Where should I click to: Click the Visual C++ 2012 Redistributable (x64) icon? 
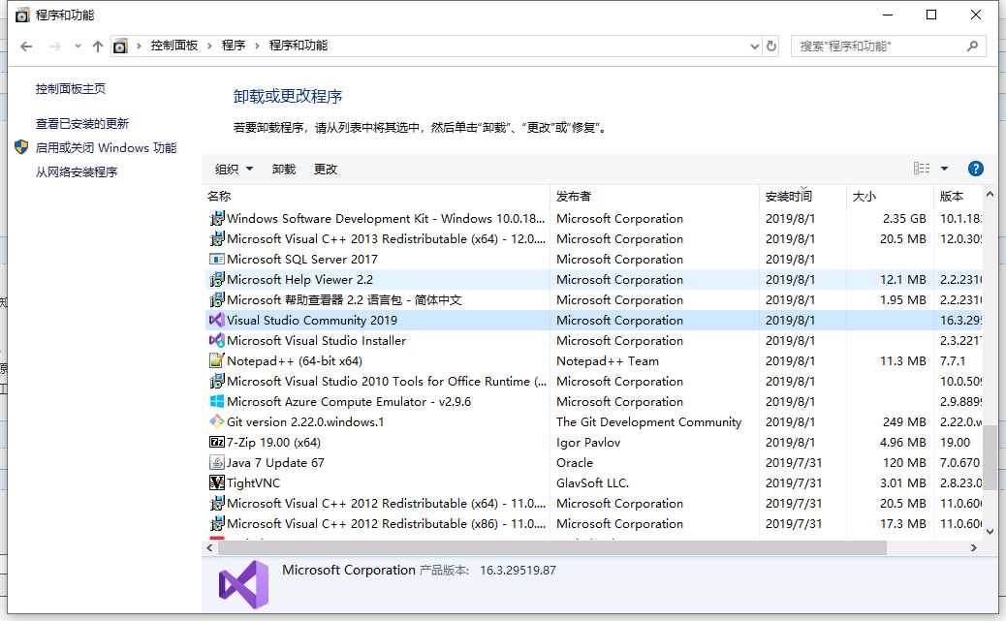(x=217, y=504)
